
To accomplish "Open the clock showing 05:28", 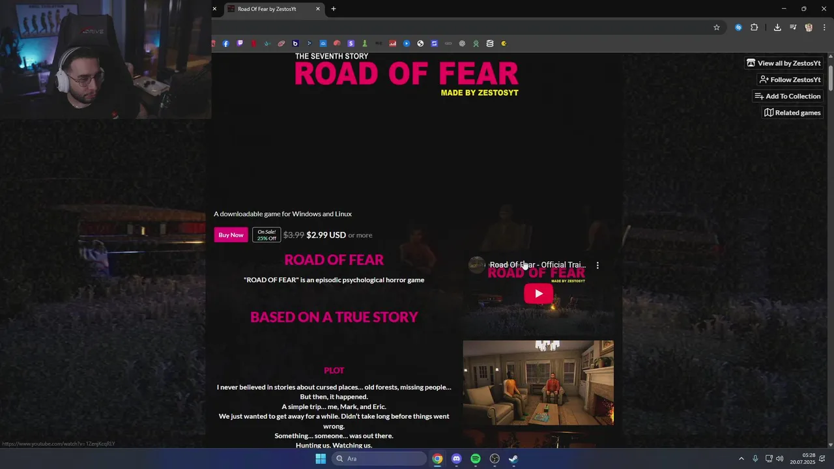I will pyautogui.click(x=803, y=459).
